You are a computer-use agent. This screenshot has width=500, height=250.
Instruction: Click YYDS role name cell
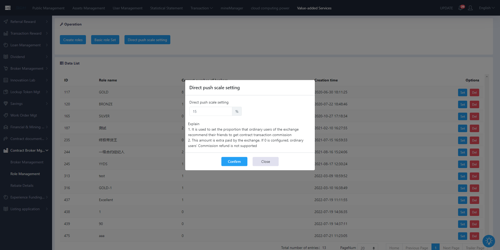[x=103, y=164]
